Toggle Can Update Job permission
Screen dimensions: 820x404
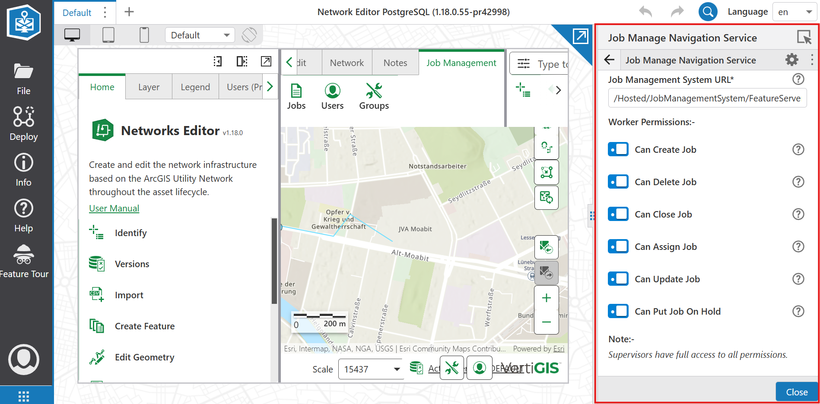[618, 279]
